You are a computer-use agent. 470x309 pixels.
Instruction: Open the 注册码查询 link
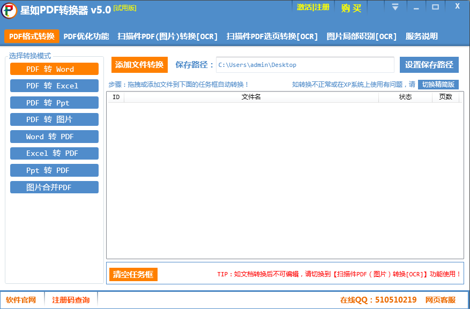tap(71, 300)
